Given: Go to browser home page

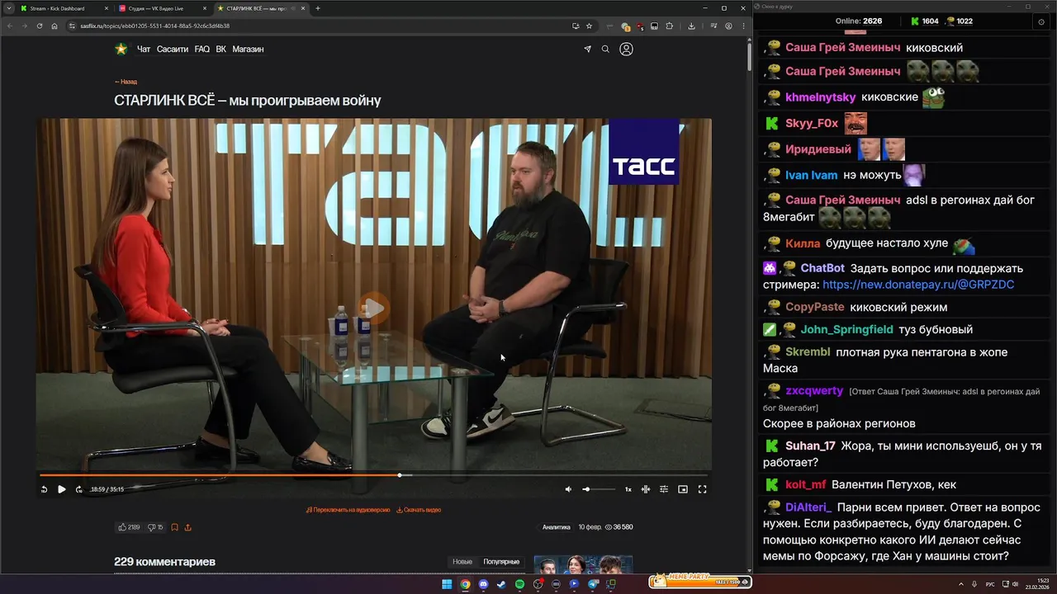Looking at the screenshot, I should coord(55,26).
